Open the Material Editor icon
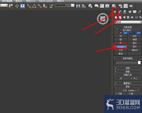 pos(114,6)
